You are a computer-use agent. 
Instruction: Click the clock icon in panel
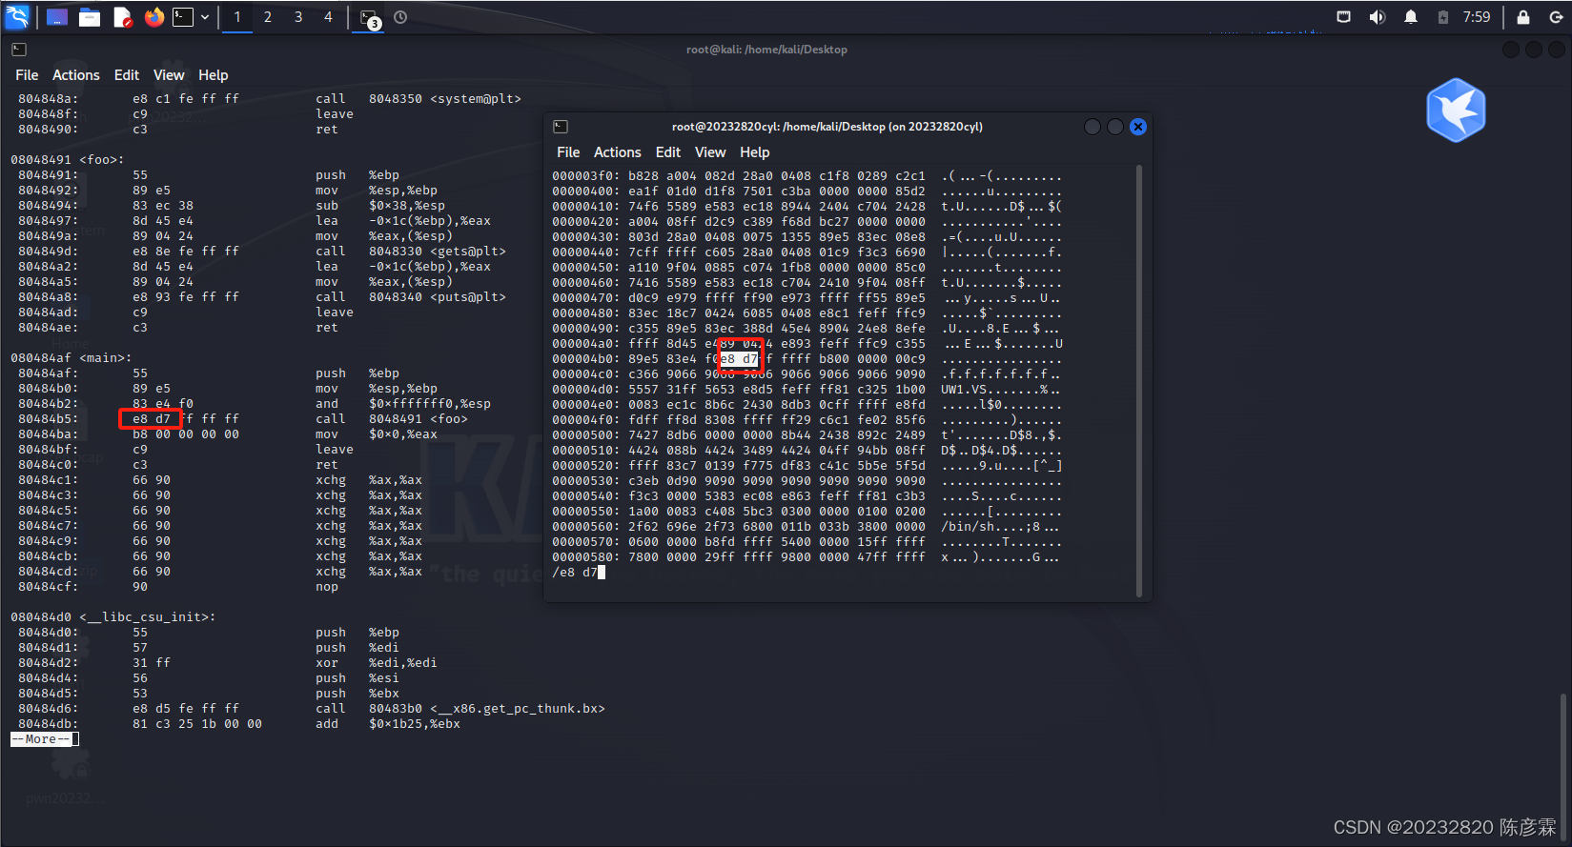tap(400, 17)
